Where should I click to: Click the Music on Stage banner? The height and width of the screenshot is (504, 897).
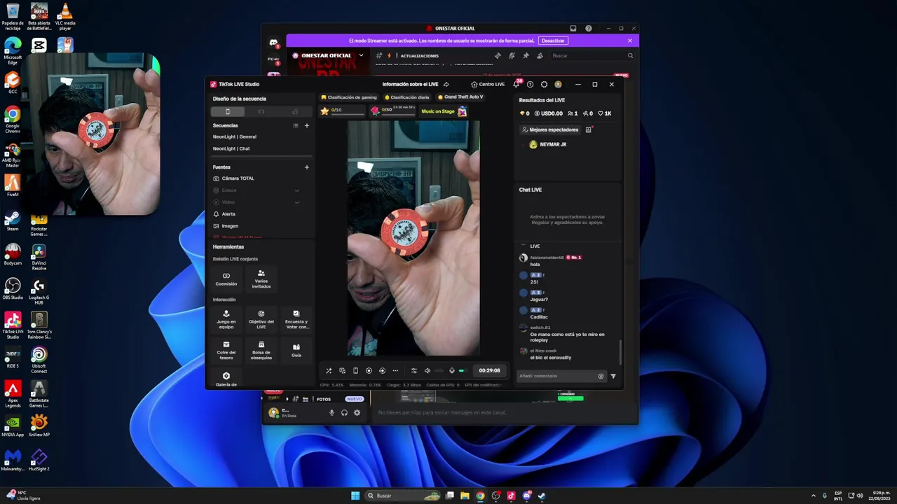tap(444, 111)
